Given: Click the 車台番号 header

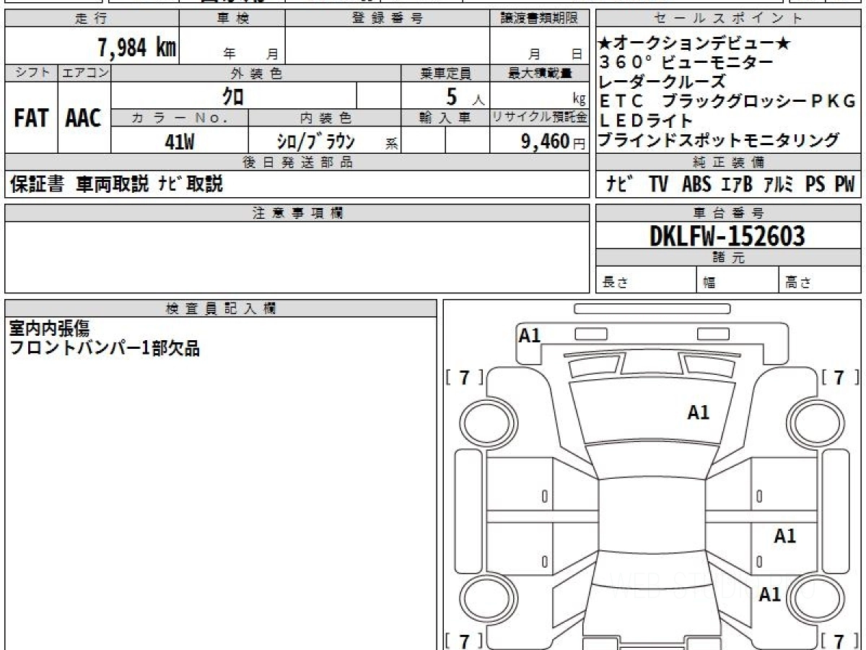Looking at the screenshot, I should click(728, 213).
